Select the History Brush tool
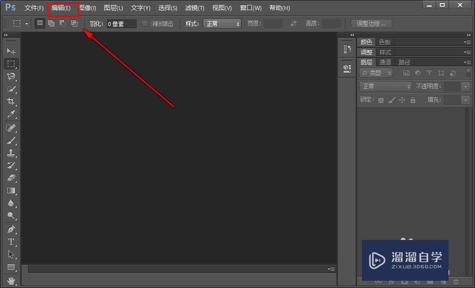 point(11,165)
